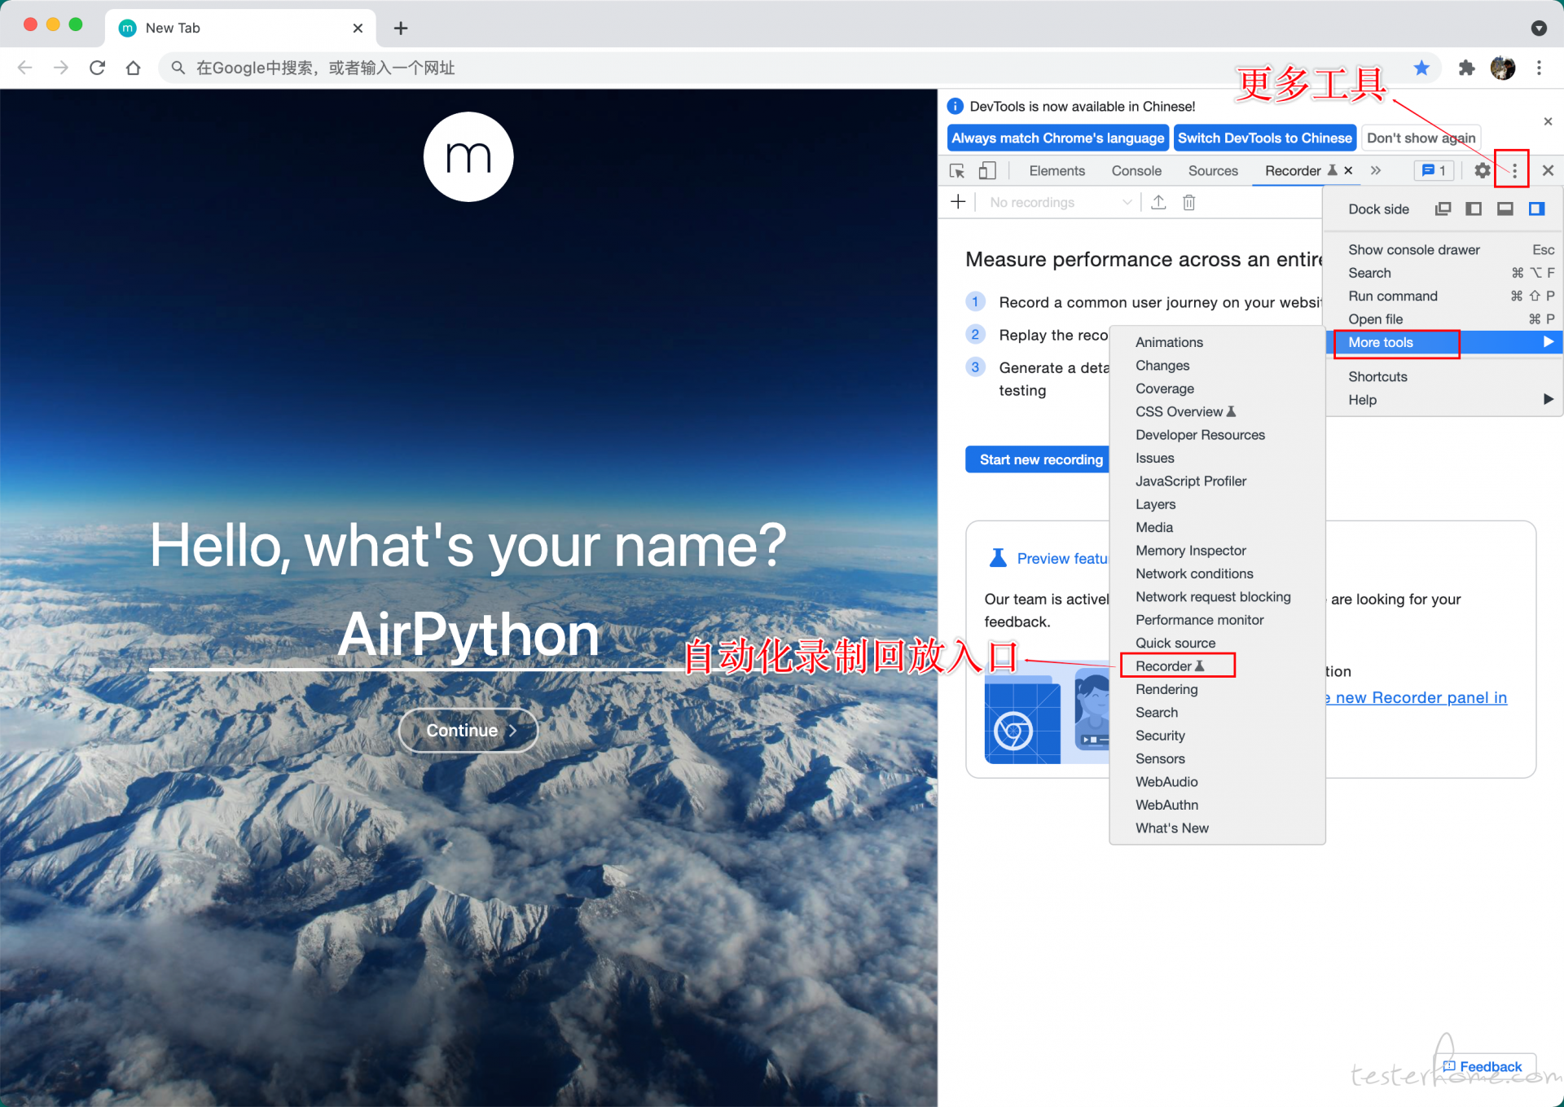Viewport: 1564px width, 1107px height.
Task: Click the delete recording trash icon
Action: tap(1189, 202)
